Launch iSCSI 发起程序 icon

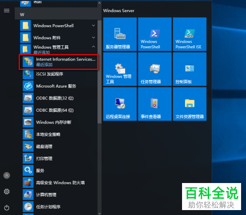click(x=28, y=74)
